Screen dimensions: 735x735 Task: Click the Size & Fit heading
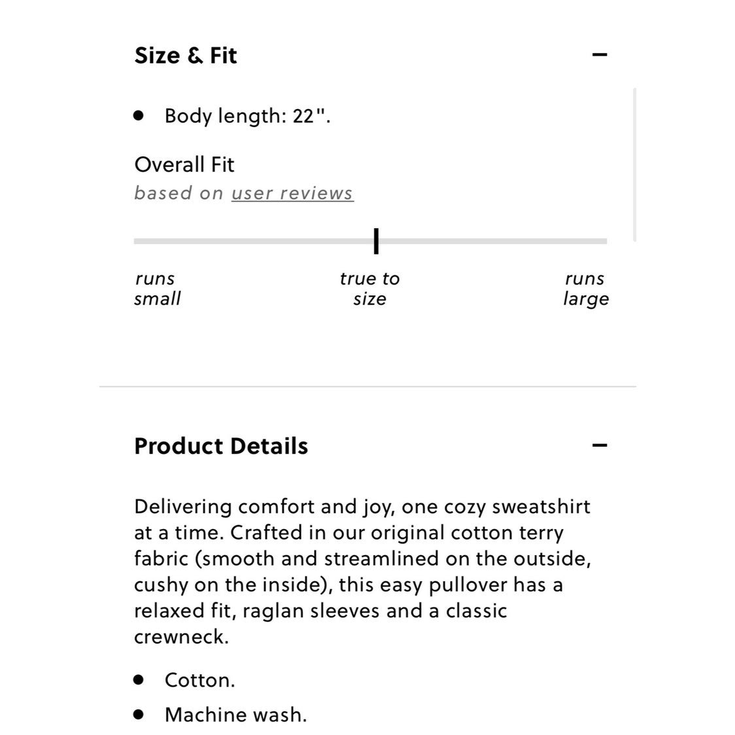point(186,56)
